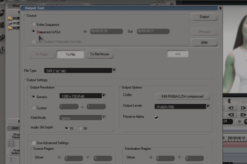This screenshot has width=247, height=164.
Task: Click the Codec LZW-compressed button
Action: point(182,96)
